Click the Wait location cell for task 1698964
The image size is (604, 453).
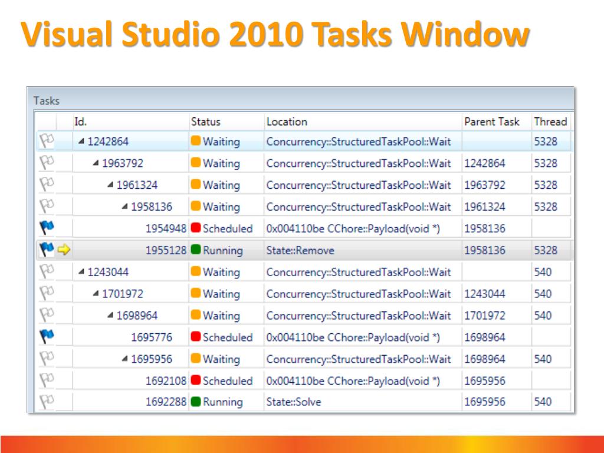(x=358, y=316)
